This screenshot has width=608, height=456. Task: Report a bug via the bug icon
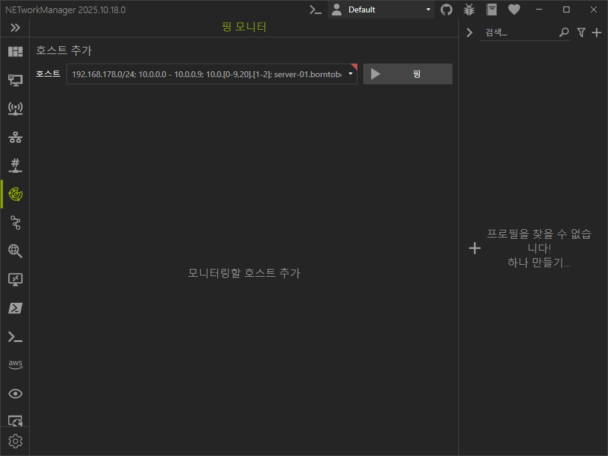(469, 9)
